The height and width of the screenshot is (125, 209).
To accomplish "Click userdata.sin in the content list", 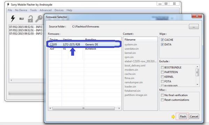I will tap(132, 49).
